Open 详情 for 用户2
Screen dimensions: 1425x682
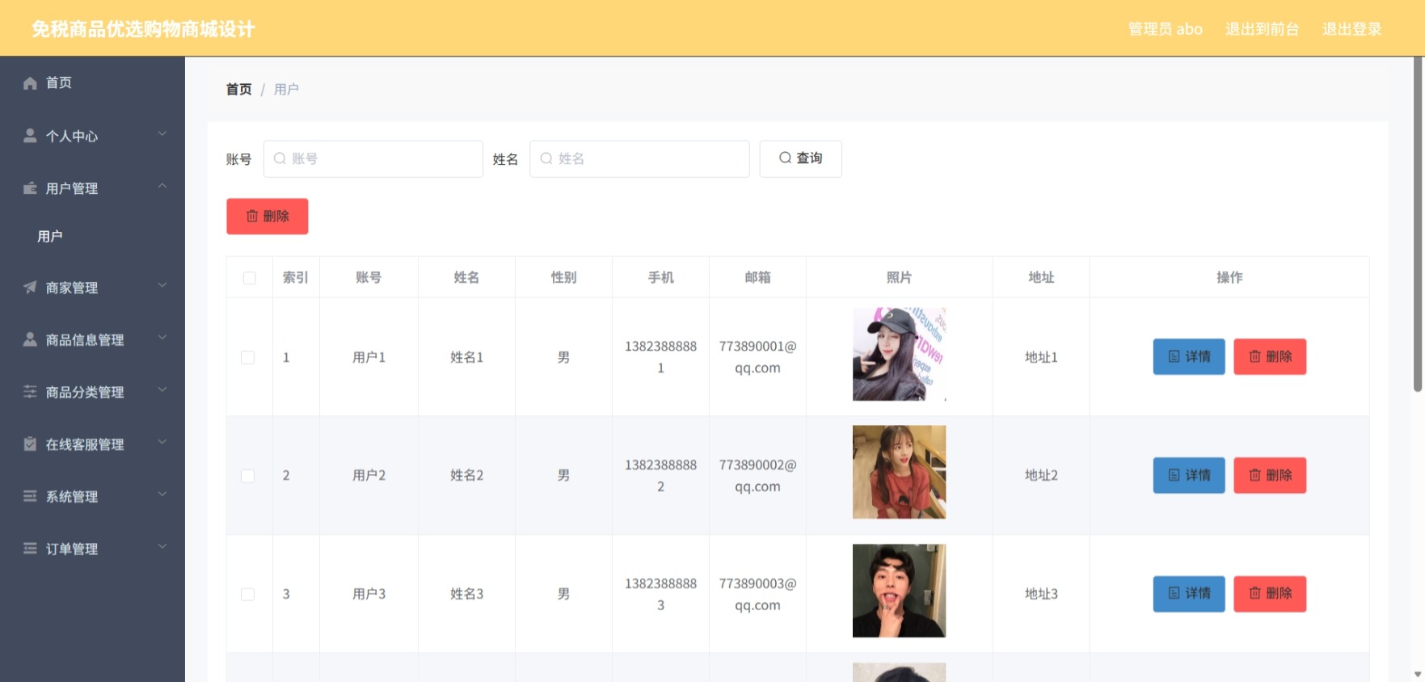[1189, 475]
